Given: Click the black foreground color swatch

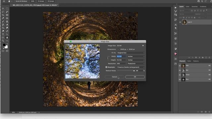Looking at the screenshot, I should point(4,45).
